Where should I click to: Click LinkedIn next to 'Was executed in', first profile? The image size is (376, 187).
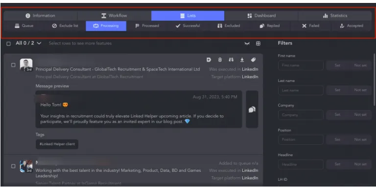250,69
